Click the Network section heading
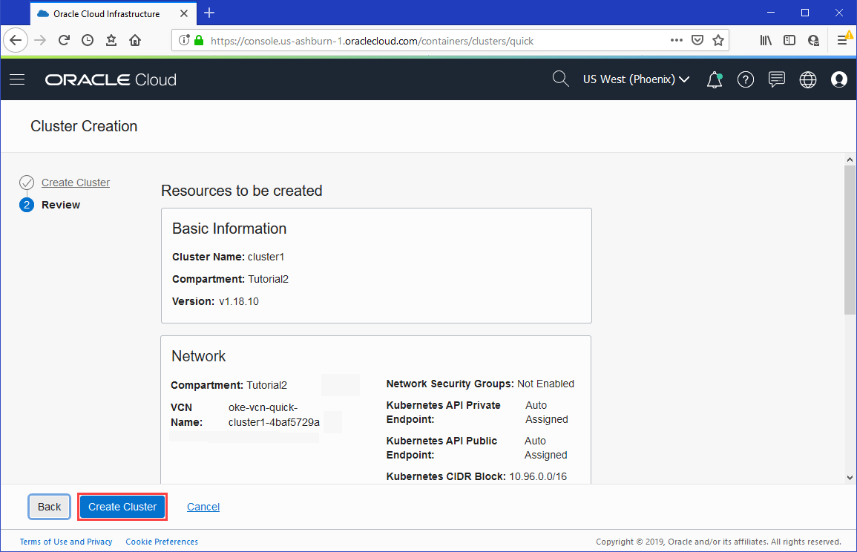The width and height of the screenshot is (857, 552). coord(198,356)
